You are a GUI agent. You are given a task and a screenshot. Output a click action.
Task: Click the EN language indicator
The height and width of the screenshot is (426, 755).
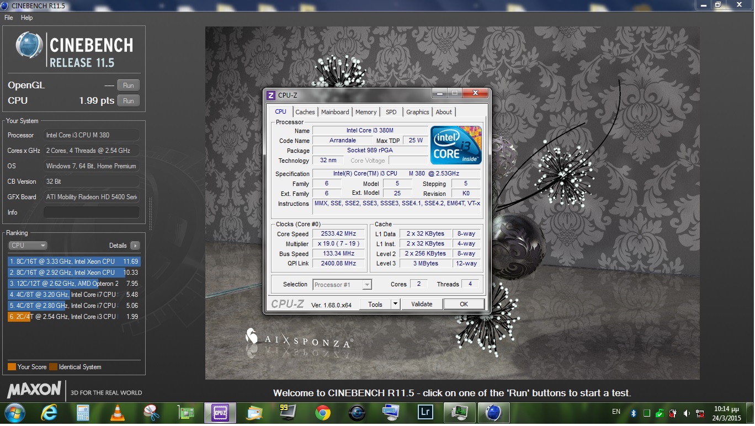(x=616, y=412)
